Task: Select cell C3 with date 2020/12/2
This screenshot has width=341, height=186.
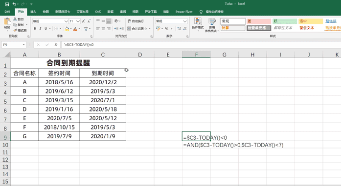Action: tap(103, 82)
